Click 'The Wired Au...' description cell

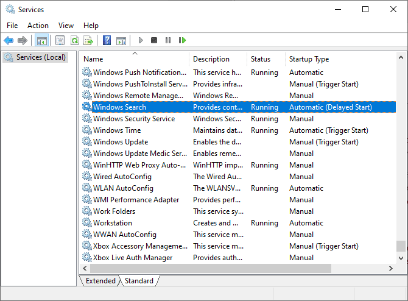(217, 177)
